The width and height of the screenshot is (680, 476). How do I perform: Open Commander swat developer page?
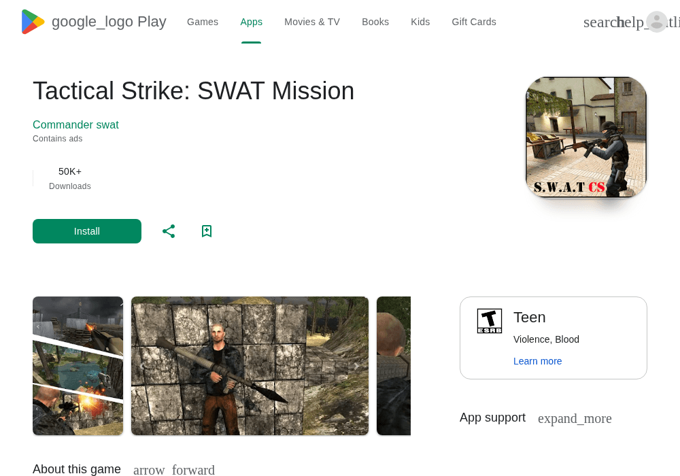[75, 125]
